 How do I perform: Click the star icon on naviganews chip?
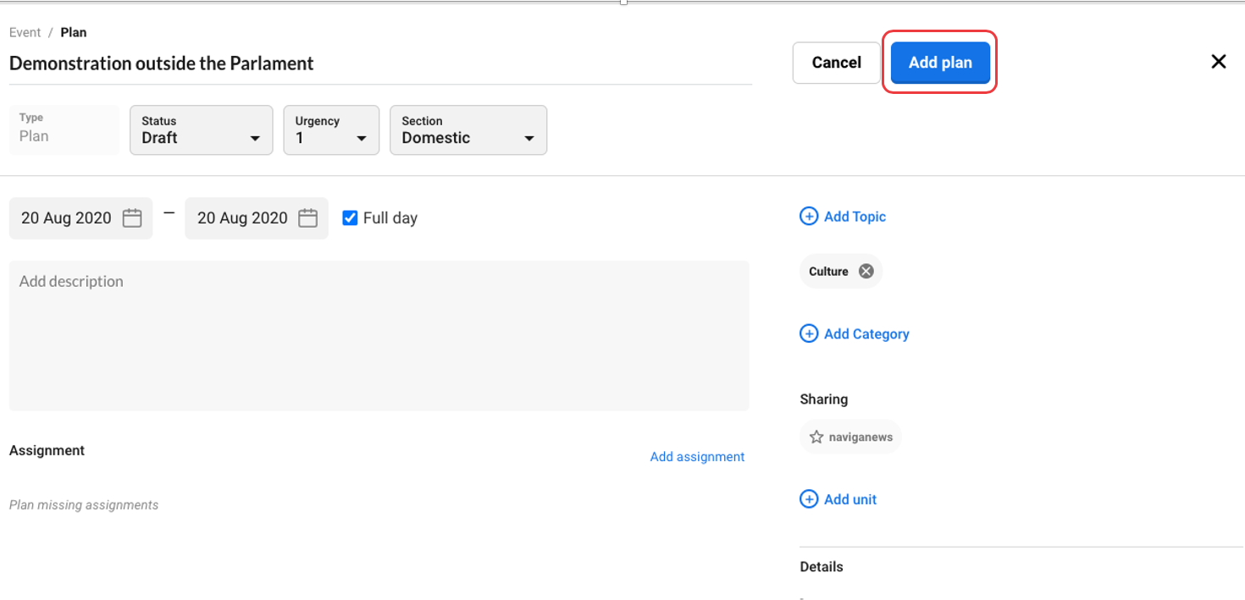pos(816,438)
